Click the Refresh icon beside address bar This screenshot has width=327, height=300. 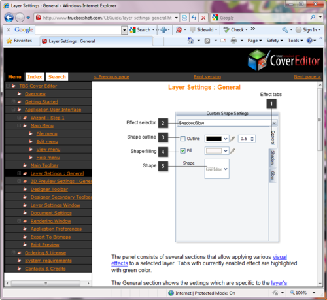194,18
